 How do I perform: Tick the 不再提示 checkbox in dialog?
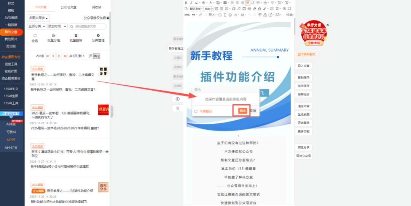(196, 112)
